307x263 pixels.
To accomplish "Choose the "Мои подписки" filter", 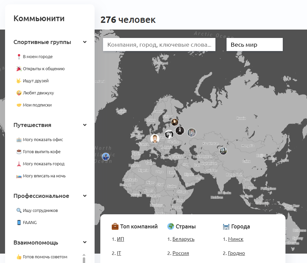I will [x=37, y=105].
